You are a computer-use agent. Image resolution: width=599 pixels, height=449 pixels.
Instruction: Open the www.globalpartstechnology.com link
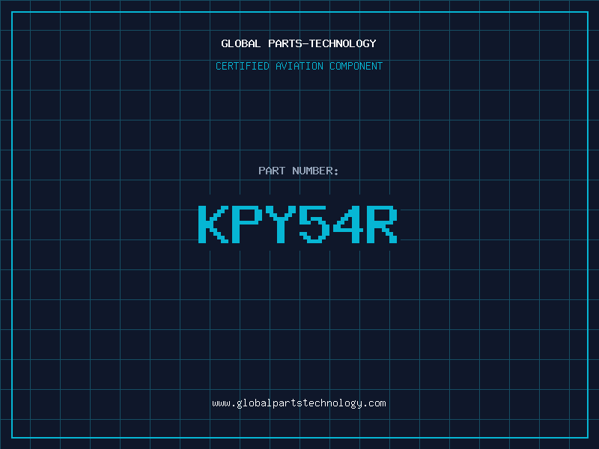tap(299, 403)
